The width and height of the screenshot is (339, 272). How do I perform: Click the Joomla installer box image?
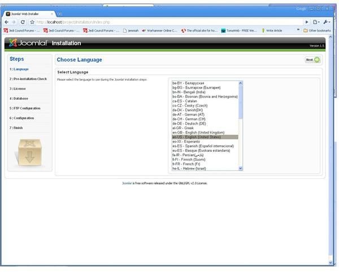click(29, 152)
